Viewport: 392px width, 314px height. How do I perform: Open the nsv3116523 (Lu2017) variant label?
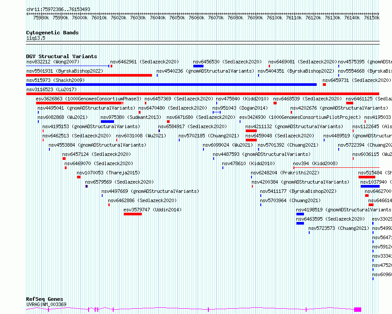point(52,89)
